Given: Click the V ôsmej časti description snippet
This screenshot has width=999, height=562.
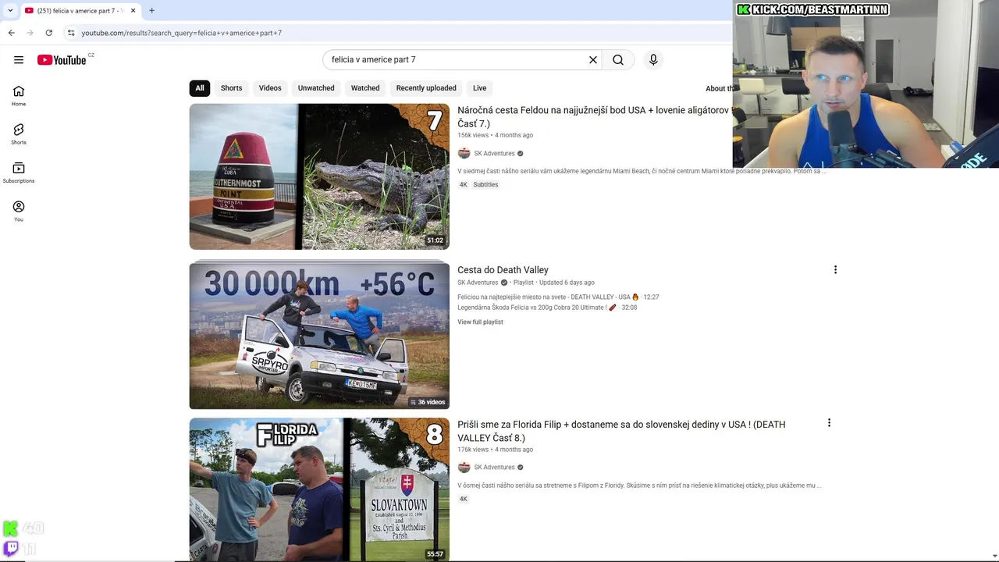Looking at the screenshot, I should click(x=639, y=486).
